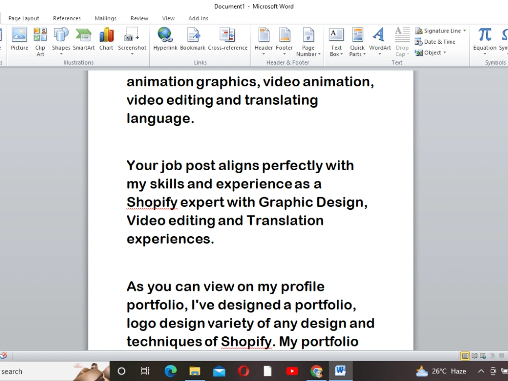Add a Bookmark
The width and height of the screenshot is (508, 381).
(x=193, y=39)
